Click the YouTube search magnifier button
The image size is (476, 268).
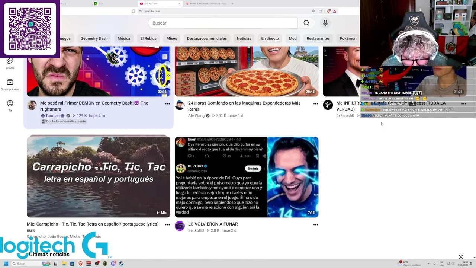pyautogui.click(x=306, y=23)
